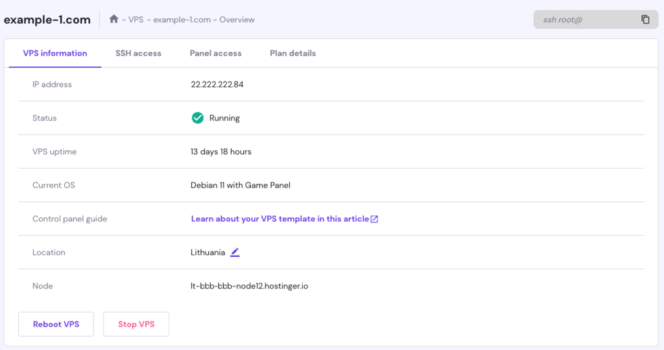664x350 pixels.
Task: Click Overview in the breadcrumb
Action: tap(237, 20)
